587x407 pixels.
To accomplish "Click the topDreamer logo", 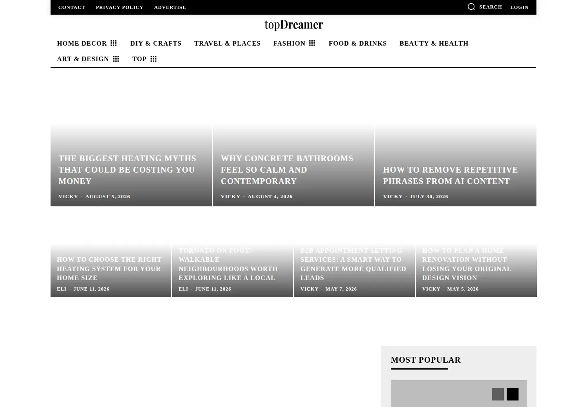I will [293, 25].
